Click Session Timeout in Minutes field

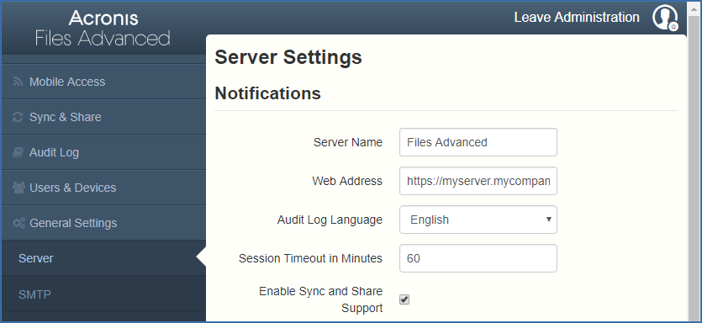coord(478,258)
